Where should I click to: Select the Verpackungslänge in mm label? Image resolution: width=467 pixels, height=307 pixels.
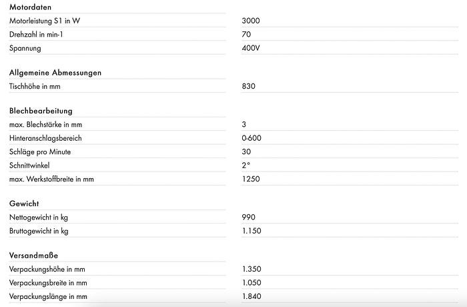(x=48, y=296)
